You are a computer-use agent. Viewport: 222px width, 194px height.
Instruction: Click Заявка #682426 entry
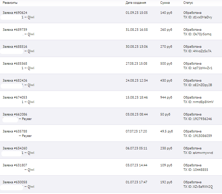[x=15, y=81]
